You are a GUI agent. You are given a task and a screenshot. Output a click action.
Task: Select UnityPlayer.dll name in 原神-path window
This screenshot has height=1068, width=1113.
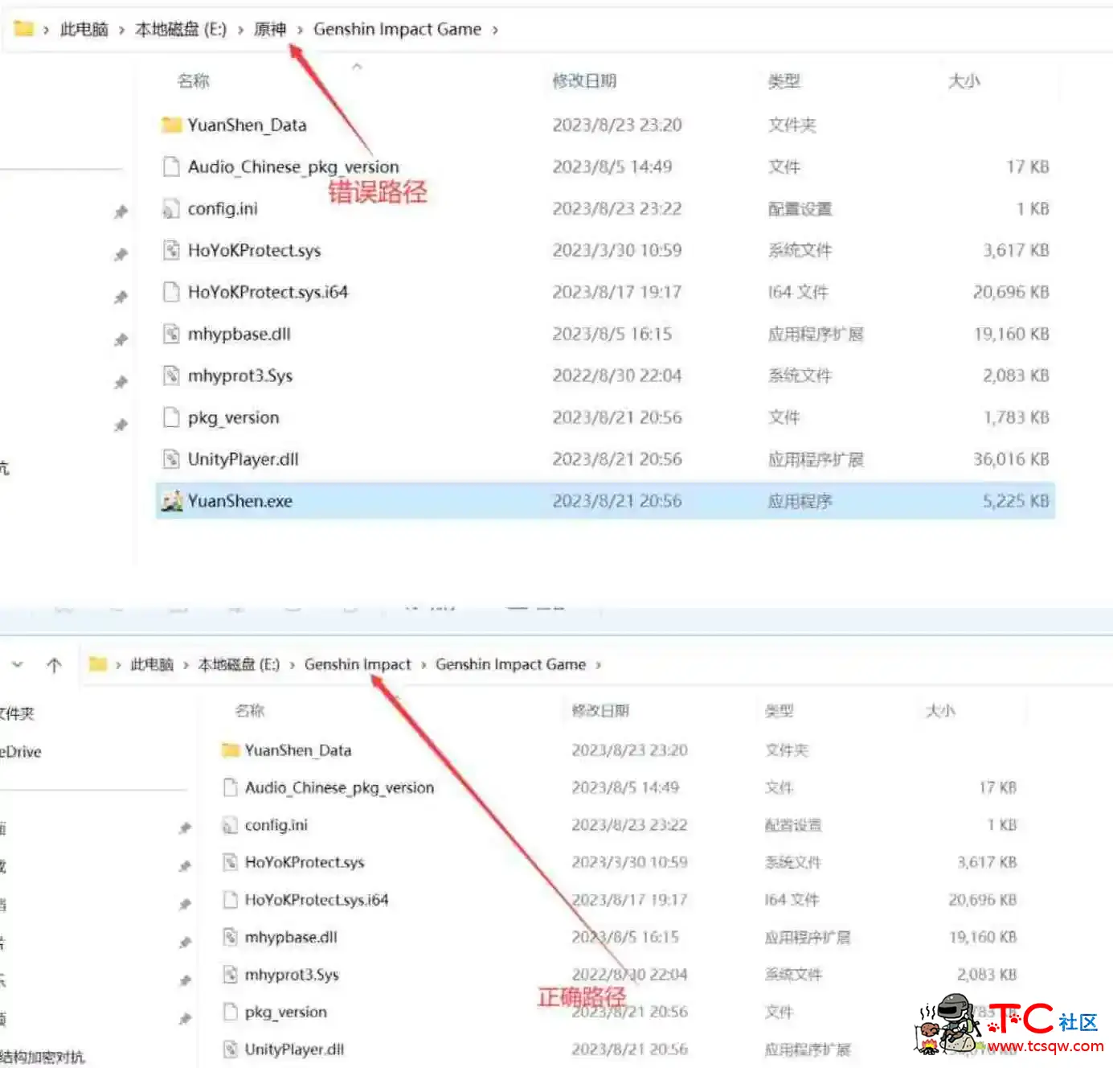click(x=243, y=459)
